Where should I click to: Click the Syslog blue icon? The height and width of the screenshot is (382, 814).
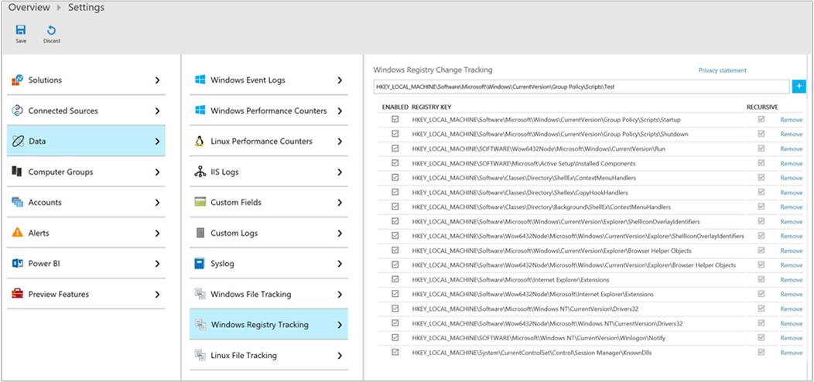(x=200, y=263)
